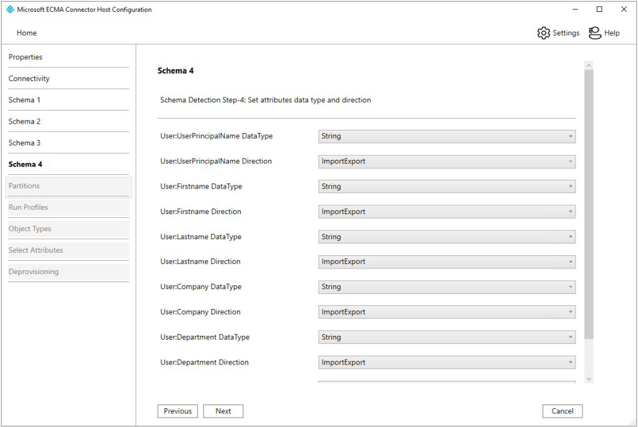The image size is (638, 427).
Task: Open Help via its icon
Action: coord(595,33)
